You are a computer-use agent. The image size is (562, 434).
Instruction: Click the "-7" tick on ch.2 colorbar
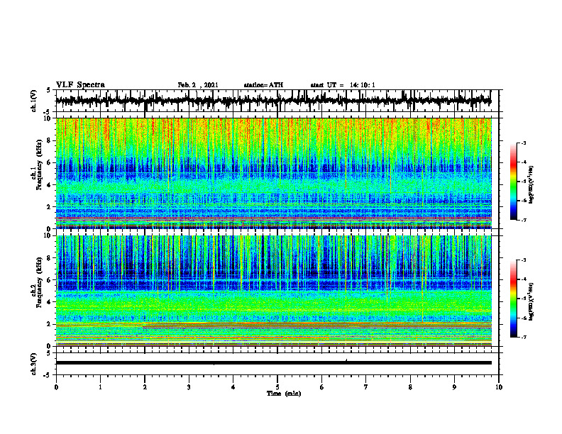point(523,338)
